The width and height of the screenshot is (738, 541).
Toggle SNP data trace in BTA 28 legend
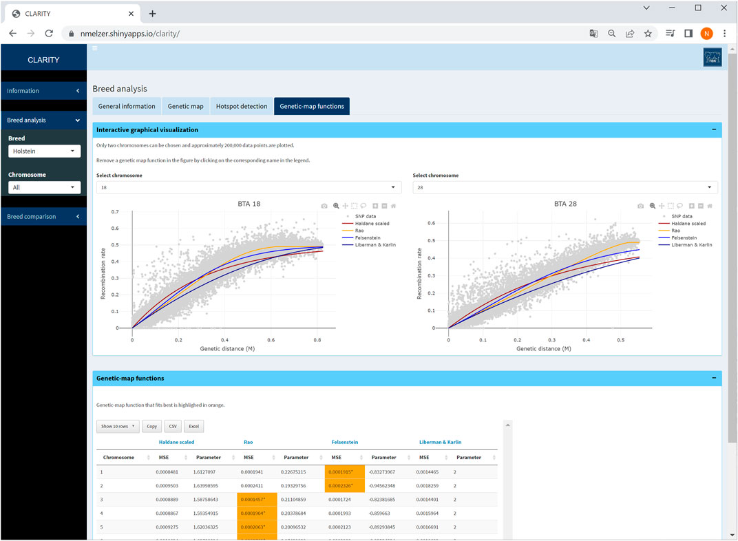click(682, 216)
